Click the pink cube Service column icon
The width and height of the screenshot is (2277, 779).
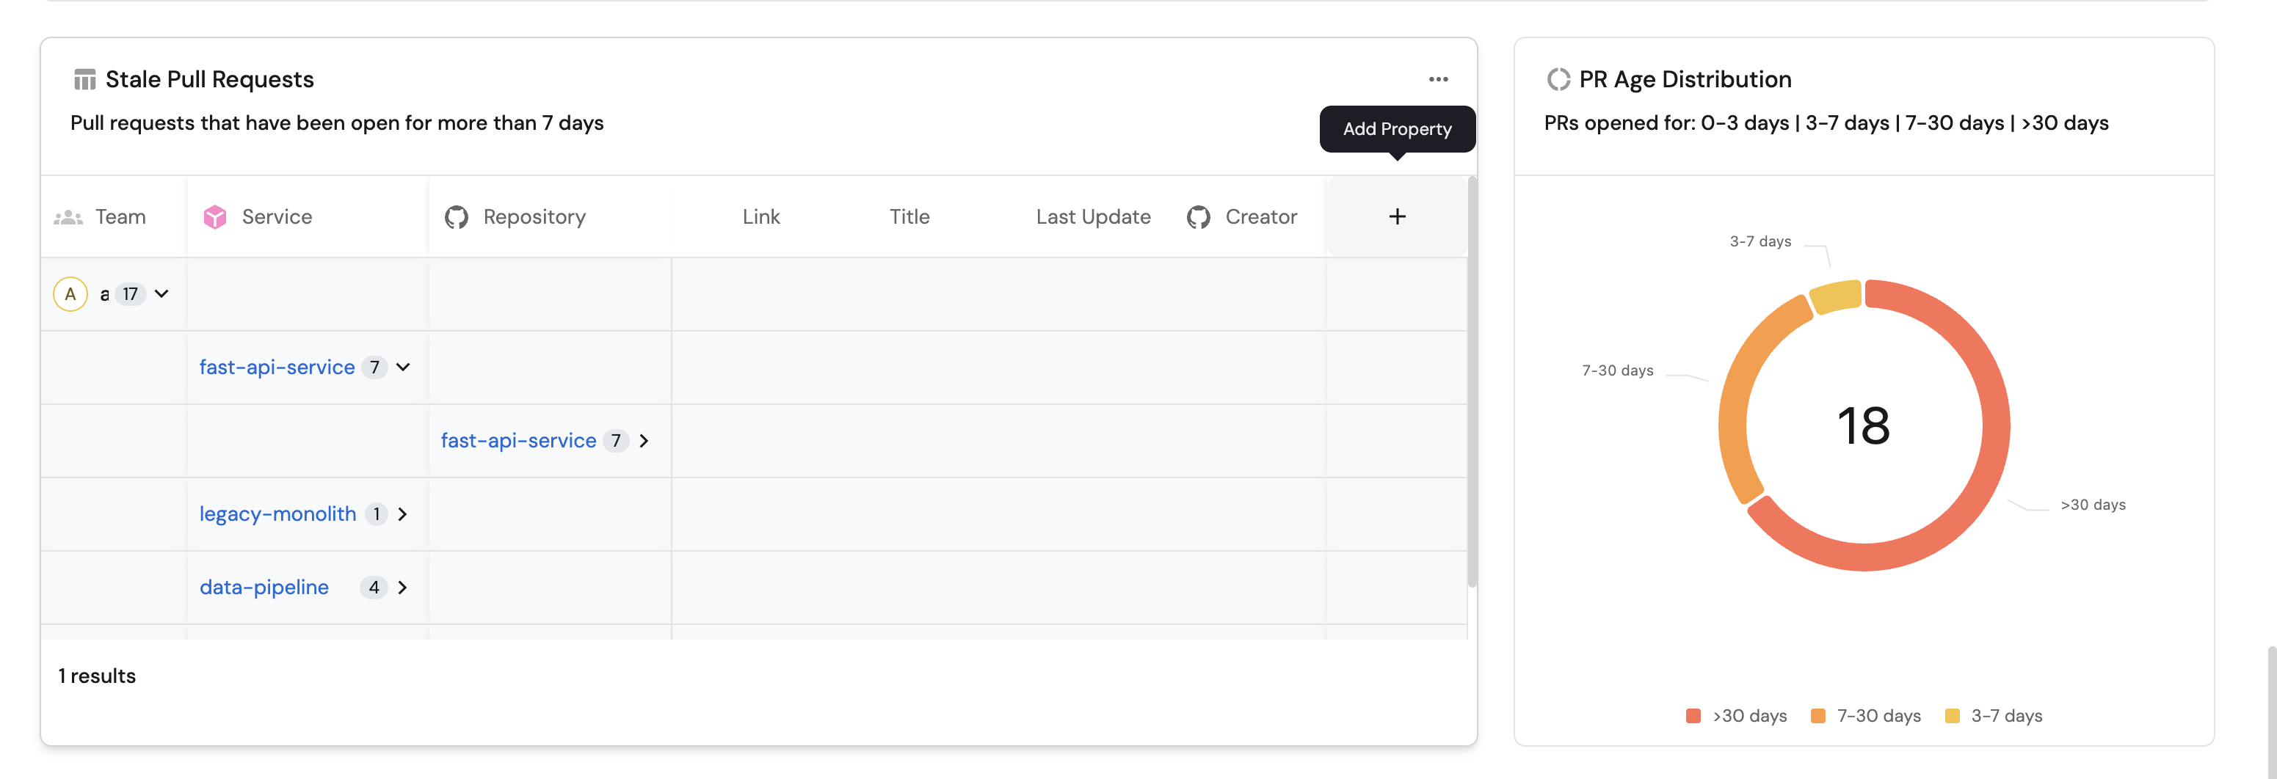click(x=215, y=216)
